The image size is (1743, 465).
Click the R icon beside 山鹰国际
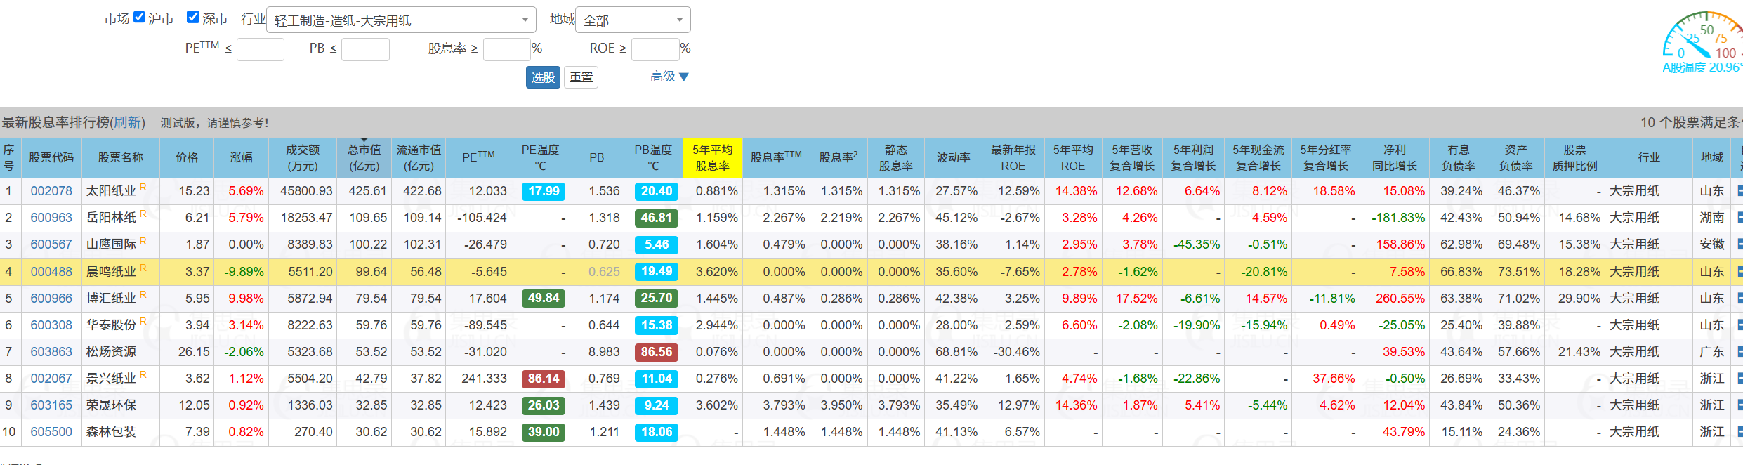pos(143,241)
